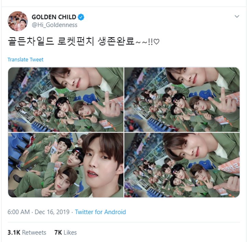Image resolution: width=247 pixels, height=242 pixels.
Task: Click the word Retweets beside 3.1K
Action: click(34, 232)
